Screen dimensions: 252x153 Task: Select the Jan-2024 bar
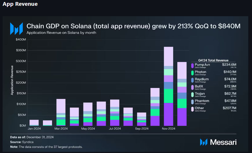pyautogui.click(x=34, y=123)
